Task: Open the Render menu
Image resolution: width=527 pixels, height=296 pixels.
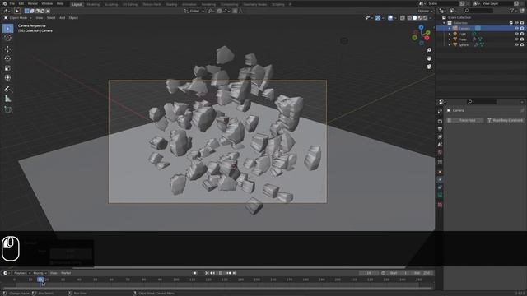Action: click(x=33, y=3)
